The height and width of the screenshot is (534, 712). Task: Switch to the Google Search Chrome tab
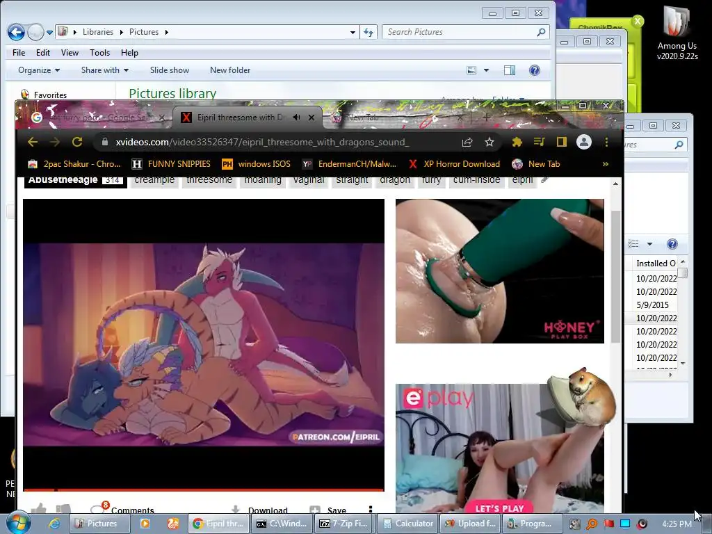[x=95, y=118]
